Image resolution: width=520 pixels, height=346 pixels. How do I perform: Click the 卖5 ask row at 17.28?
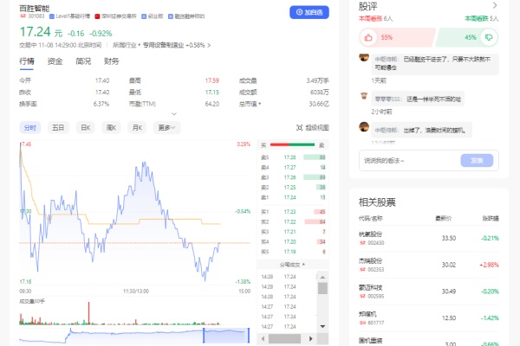pyautogui.click(x=293, y=157)
